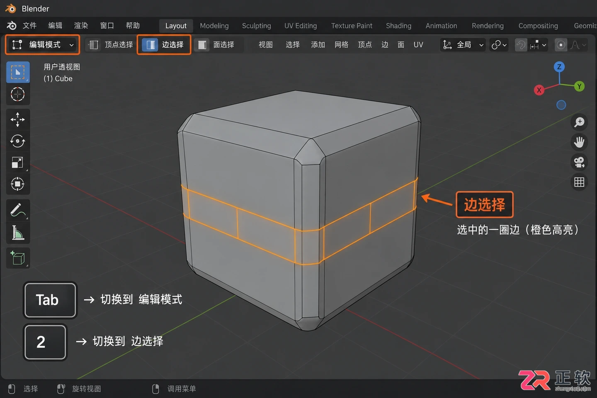Select the Box Select tool
The image size is (597, 398).
tap(17, 72)
